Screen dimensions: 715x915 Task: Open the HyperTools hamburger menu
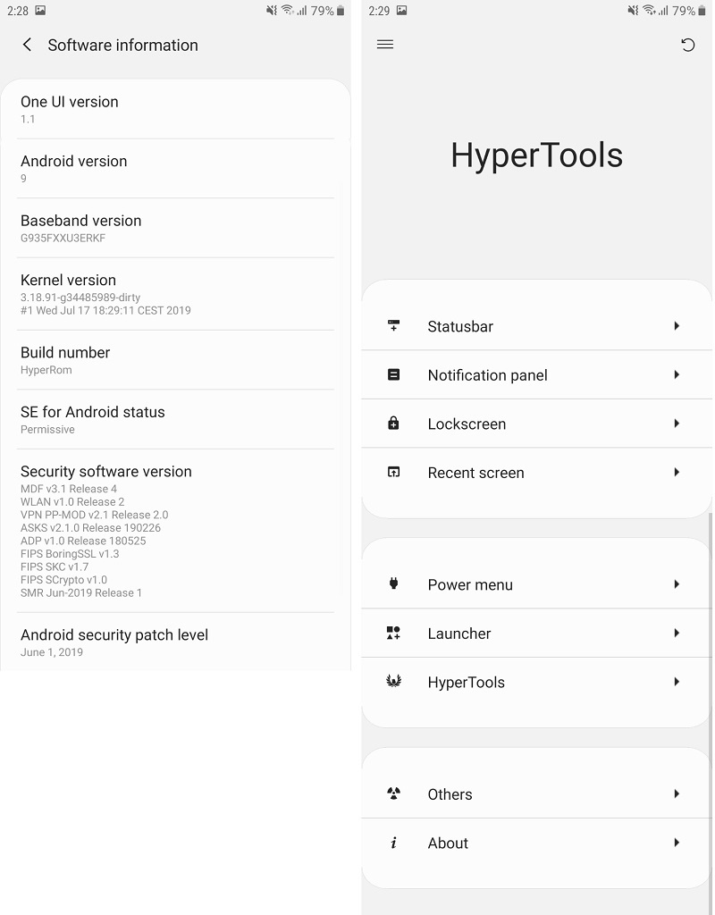coord(384,45)
